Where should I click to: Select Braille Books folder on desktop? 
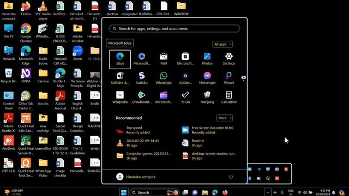(43, 56)
